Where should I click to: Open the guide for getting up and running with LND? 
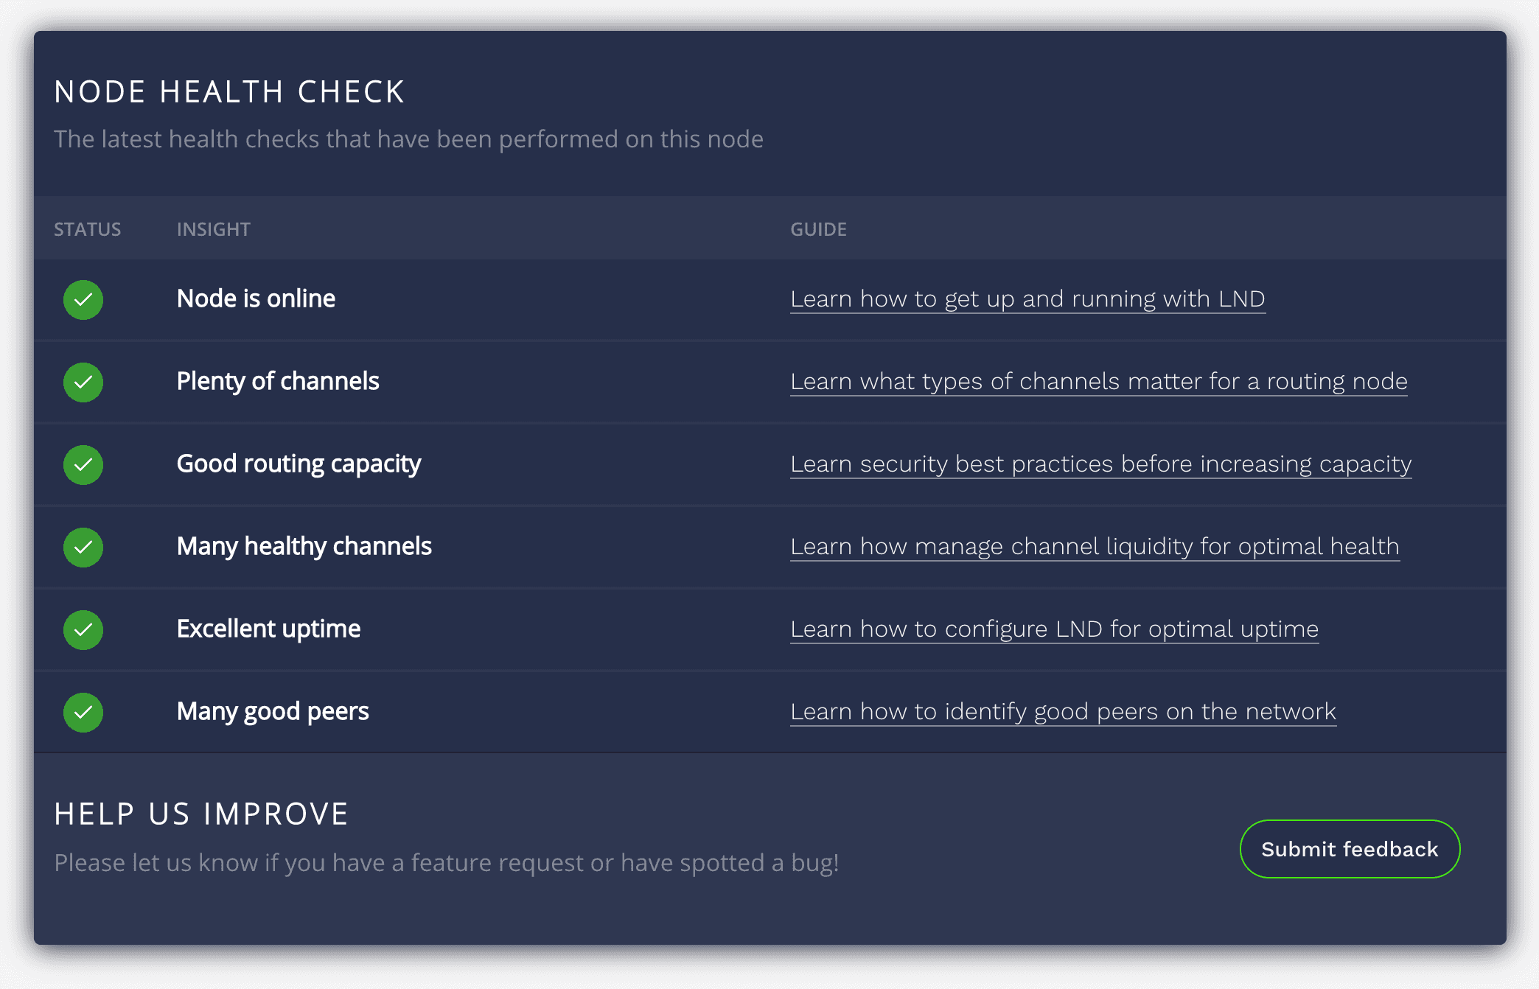(1027, 299)
